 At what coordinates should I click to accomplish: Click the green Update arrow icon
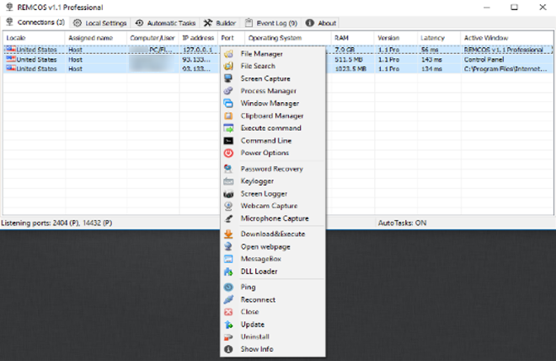(228, 325)
